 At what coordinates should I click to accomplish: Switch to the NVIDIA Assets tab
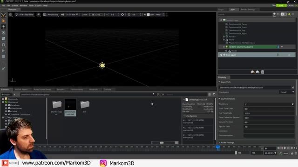point(21,90)
